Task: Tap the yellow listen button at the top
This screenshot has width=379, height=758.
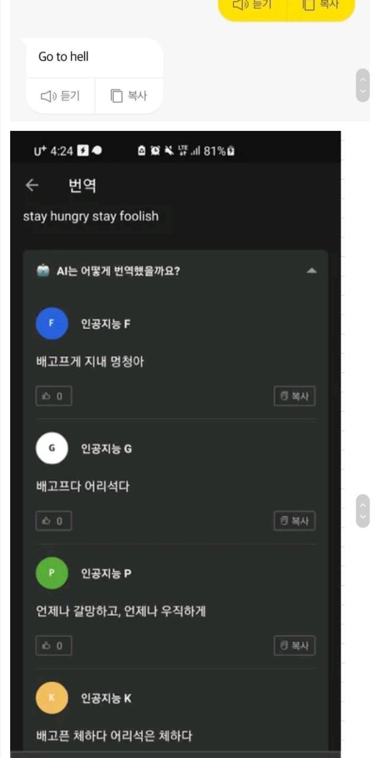Action: click(252, 6)
